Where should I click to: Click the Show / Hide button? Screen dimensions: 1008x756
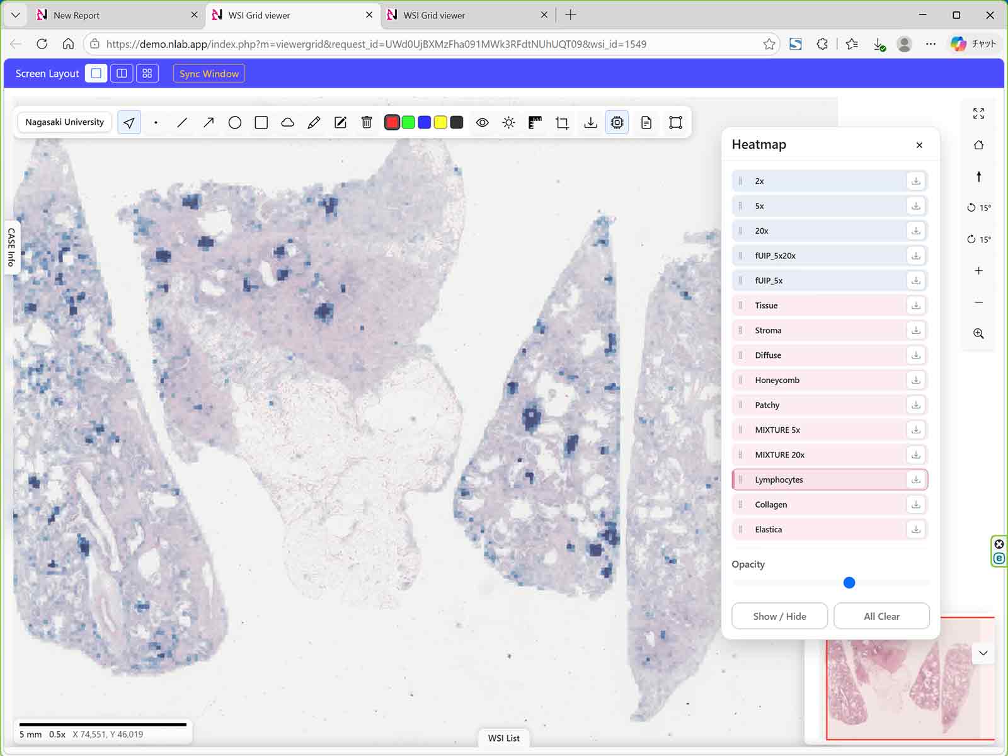pyautogui.click(x=779, y=616)
